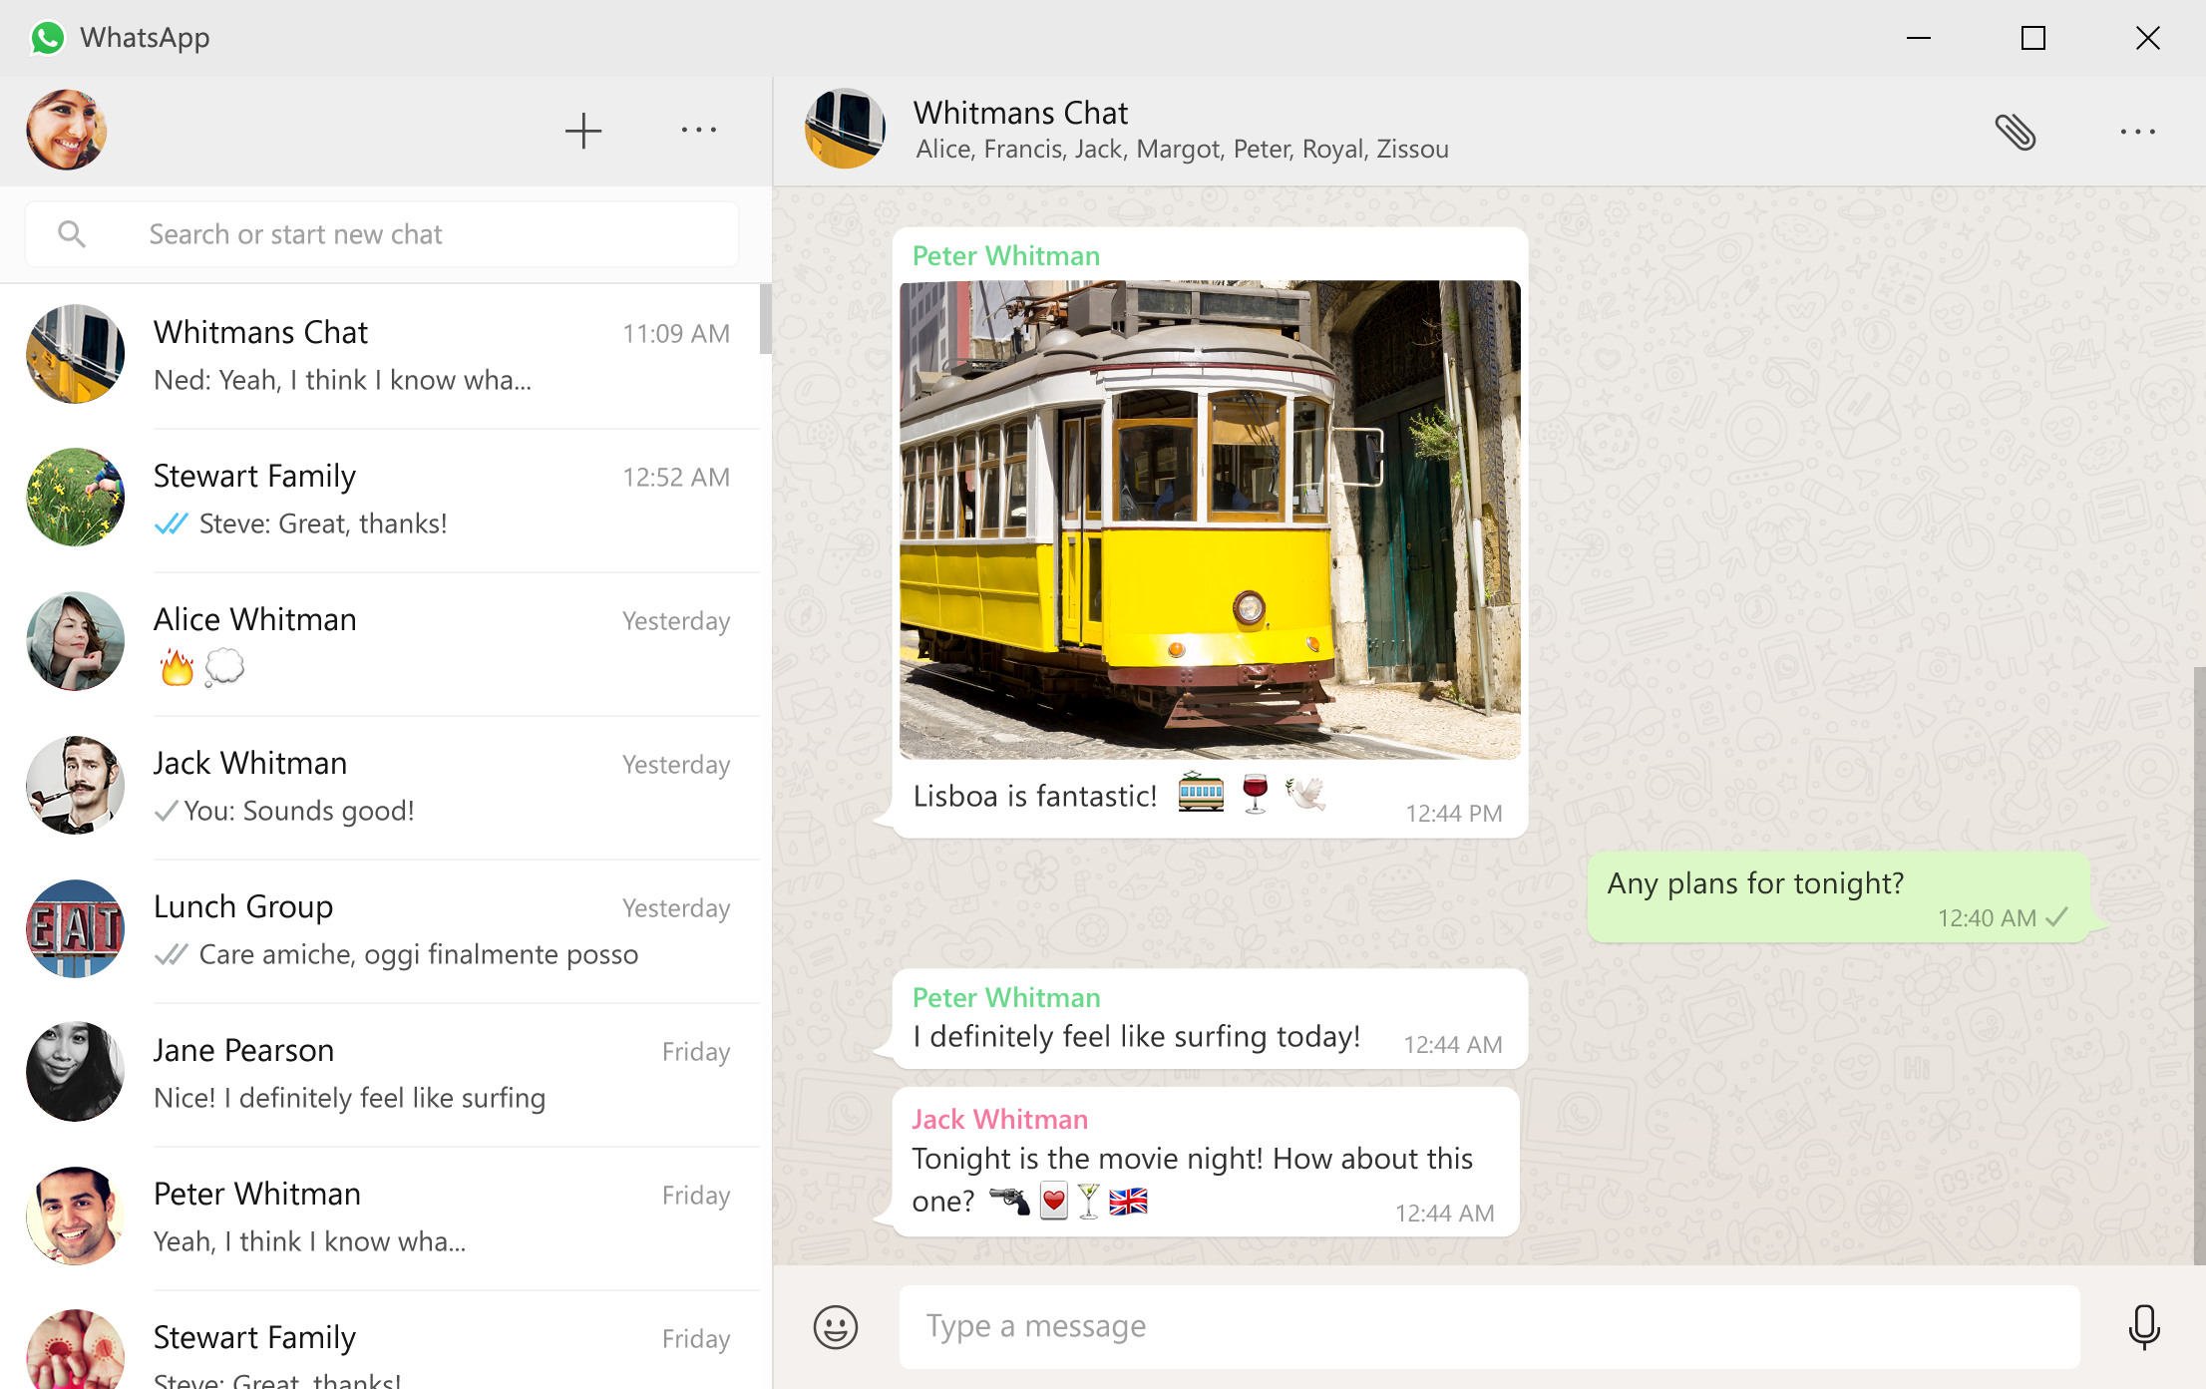Click the Jane Pearson chat entry
This screenshot has width=2206, height=1389.
click(x=384, y=1071)
